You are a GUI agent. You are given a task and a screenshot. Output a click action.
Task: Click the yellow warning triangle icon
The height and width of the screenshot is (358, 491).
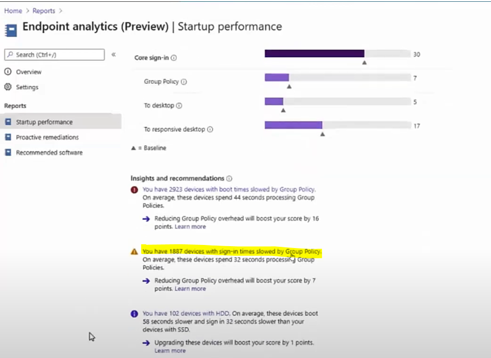[x=134, y=252]
